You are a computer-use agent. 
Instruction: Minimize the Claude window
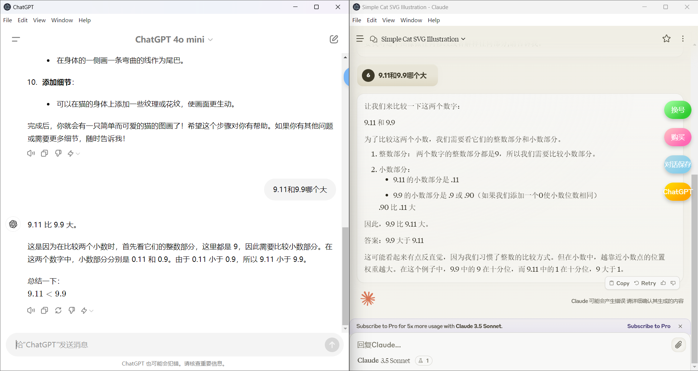645,7
